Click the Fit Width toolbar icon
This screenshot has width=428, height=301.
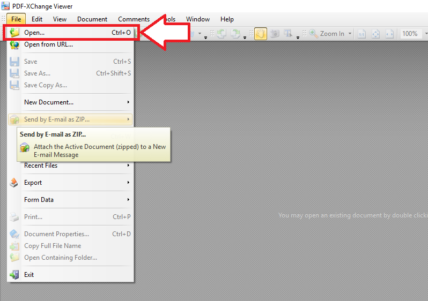click(389, 34)
